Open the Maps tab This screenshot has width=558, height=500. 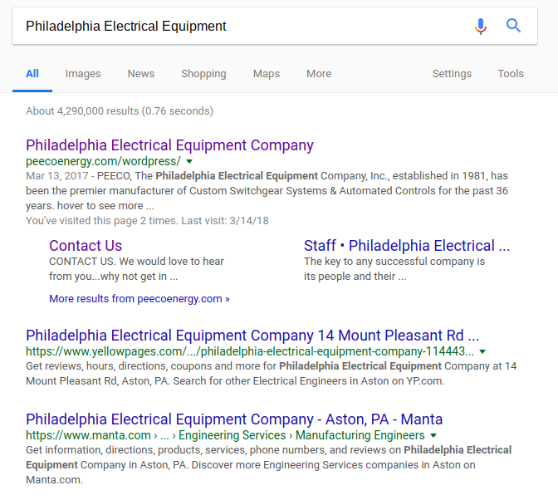[267, 74]
